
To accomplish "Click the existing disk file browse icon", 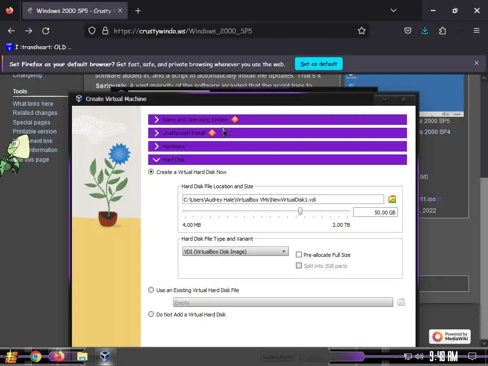I will pyautogui.click(x=401, y=302).
